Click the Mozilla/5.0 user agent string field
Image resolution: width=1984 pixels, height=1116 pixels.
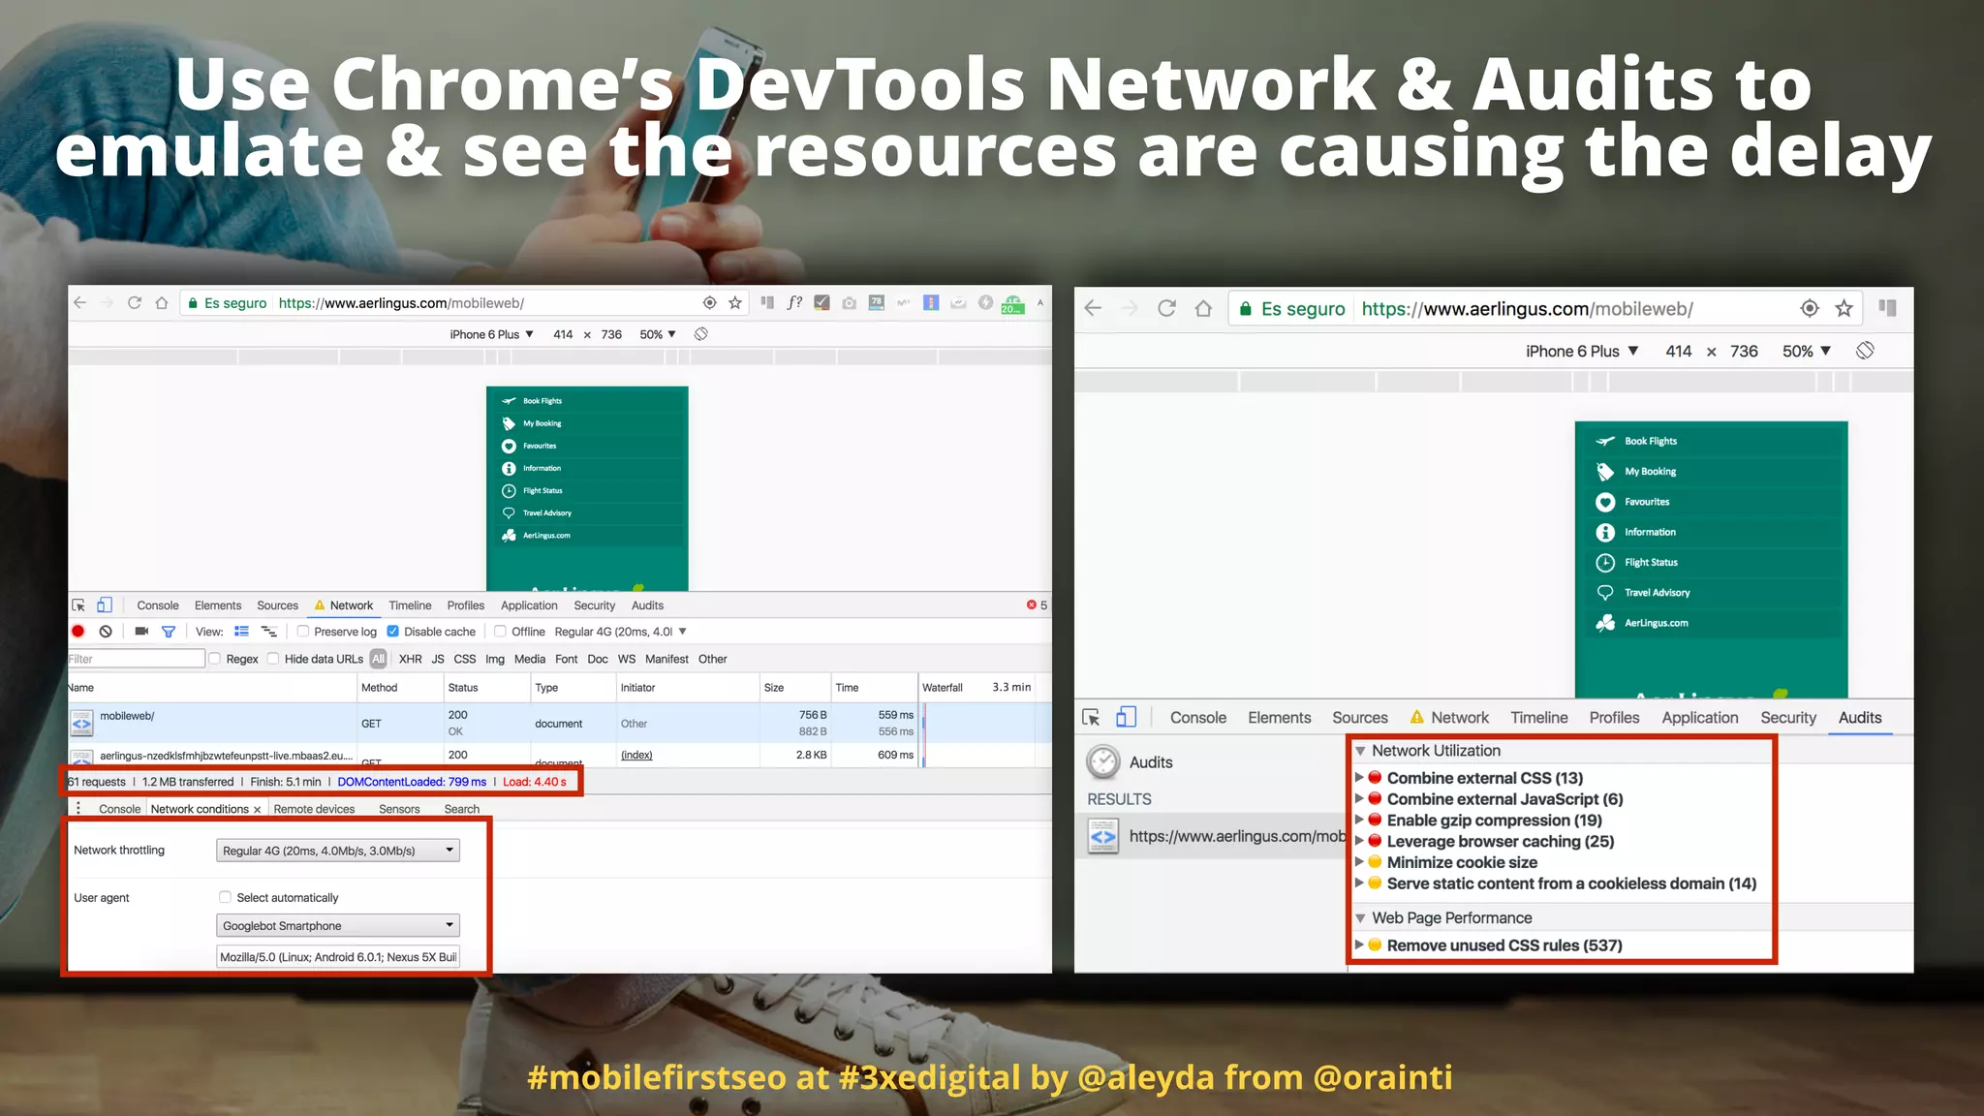[338, 957]
